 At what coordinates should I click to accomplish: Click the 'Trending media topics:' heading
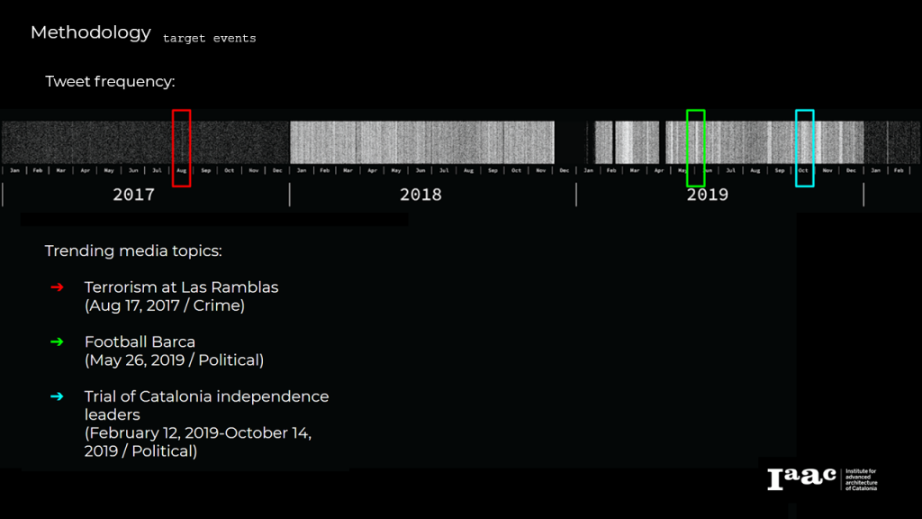point(133,250)
